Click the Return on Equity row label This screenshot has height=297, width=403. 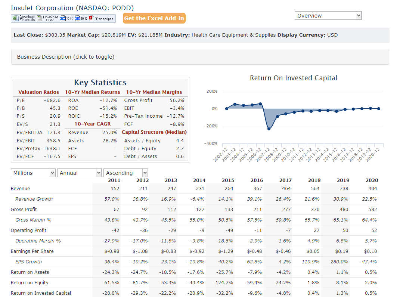[30, 282]
